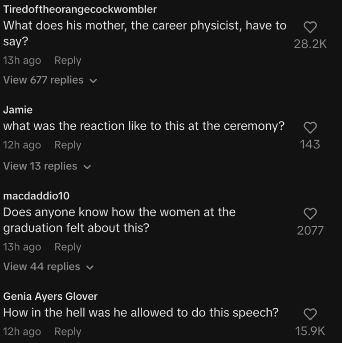The height and width of the screenshot is (343, 342).
Task: Reply to Jamie's comment
Action: pyautogui.click(x=68, y=145)
